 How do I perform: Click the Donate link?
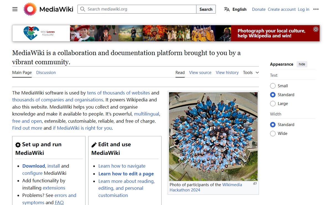tap(259, 9)
